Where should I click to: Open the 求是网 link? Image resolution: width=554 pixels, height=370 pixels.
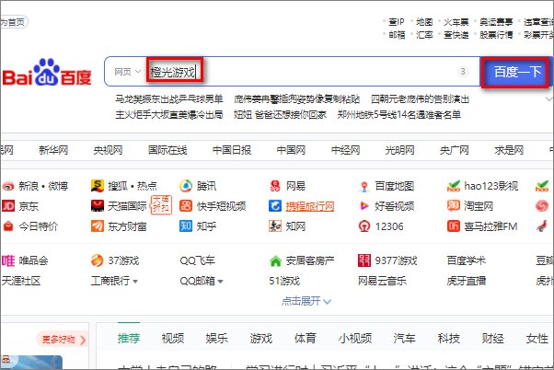(509, 150)
